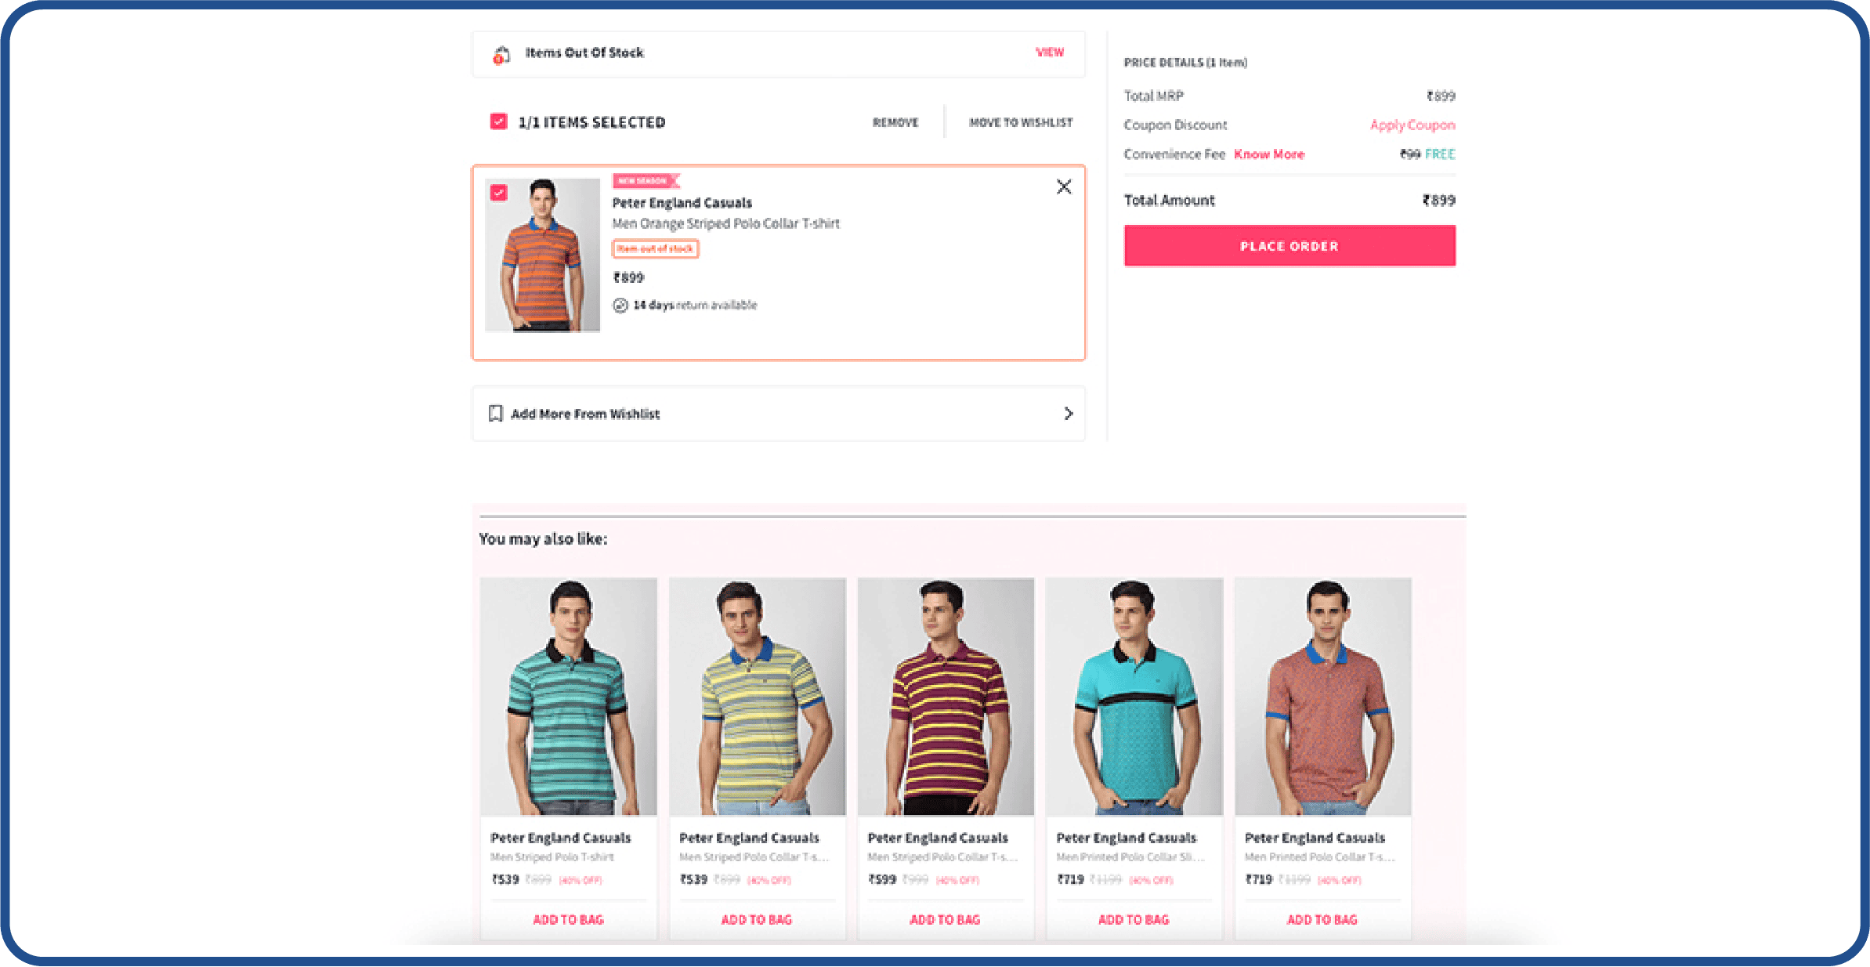Add the ₹539 green striped polo to bag

coord(568,919)
